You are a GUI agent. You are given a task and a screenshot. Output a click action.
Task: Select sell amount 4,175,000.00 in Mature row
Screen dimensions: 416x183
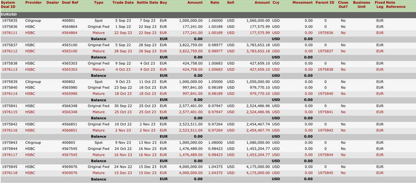pyautogui.click(x=258, y=173)
